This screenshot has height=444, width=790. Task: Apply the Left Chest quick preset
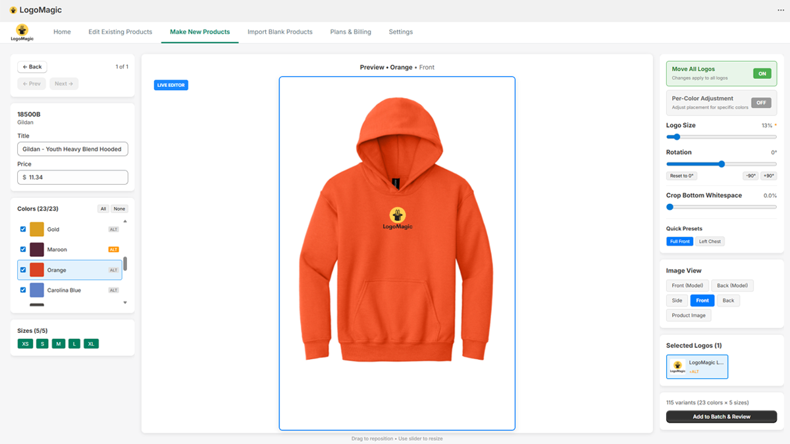(710, 241)
